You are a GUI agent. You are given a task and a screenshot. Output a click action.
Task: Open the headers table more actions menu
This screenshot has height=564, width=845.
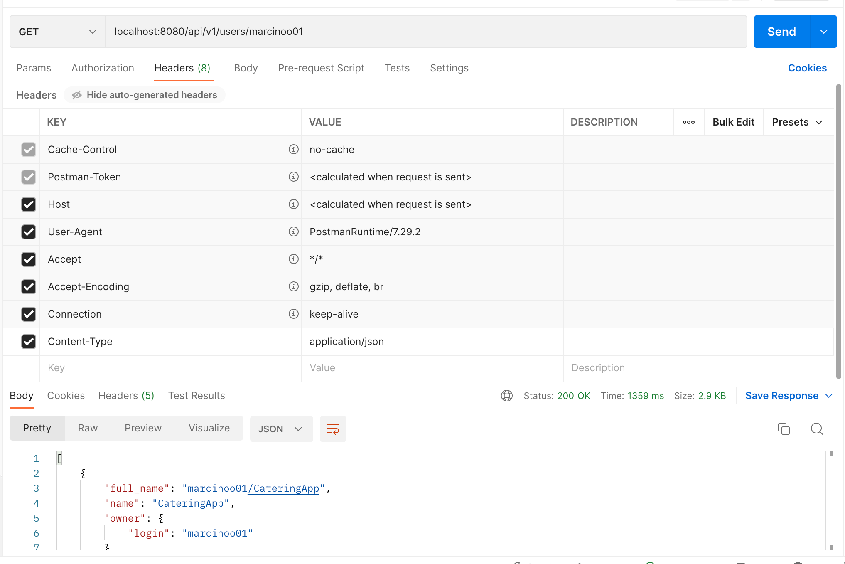point(688,122)
